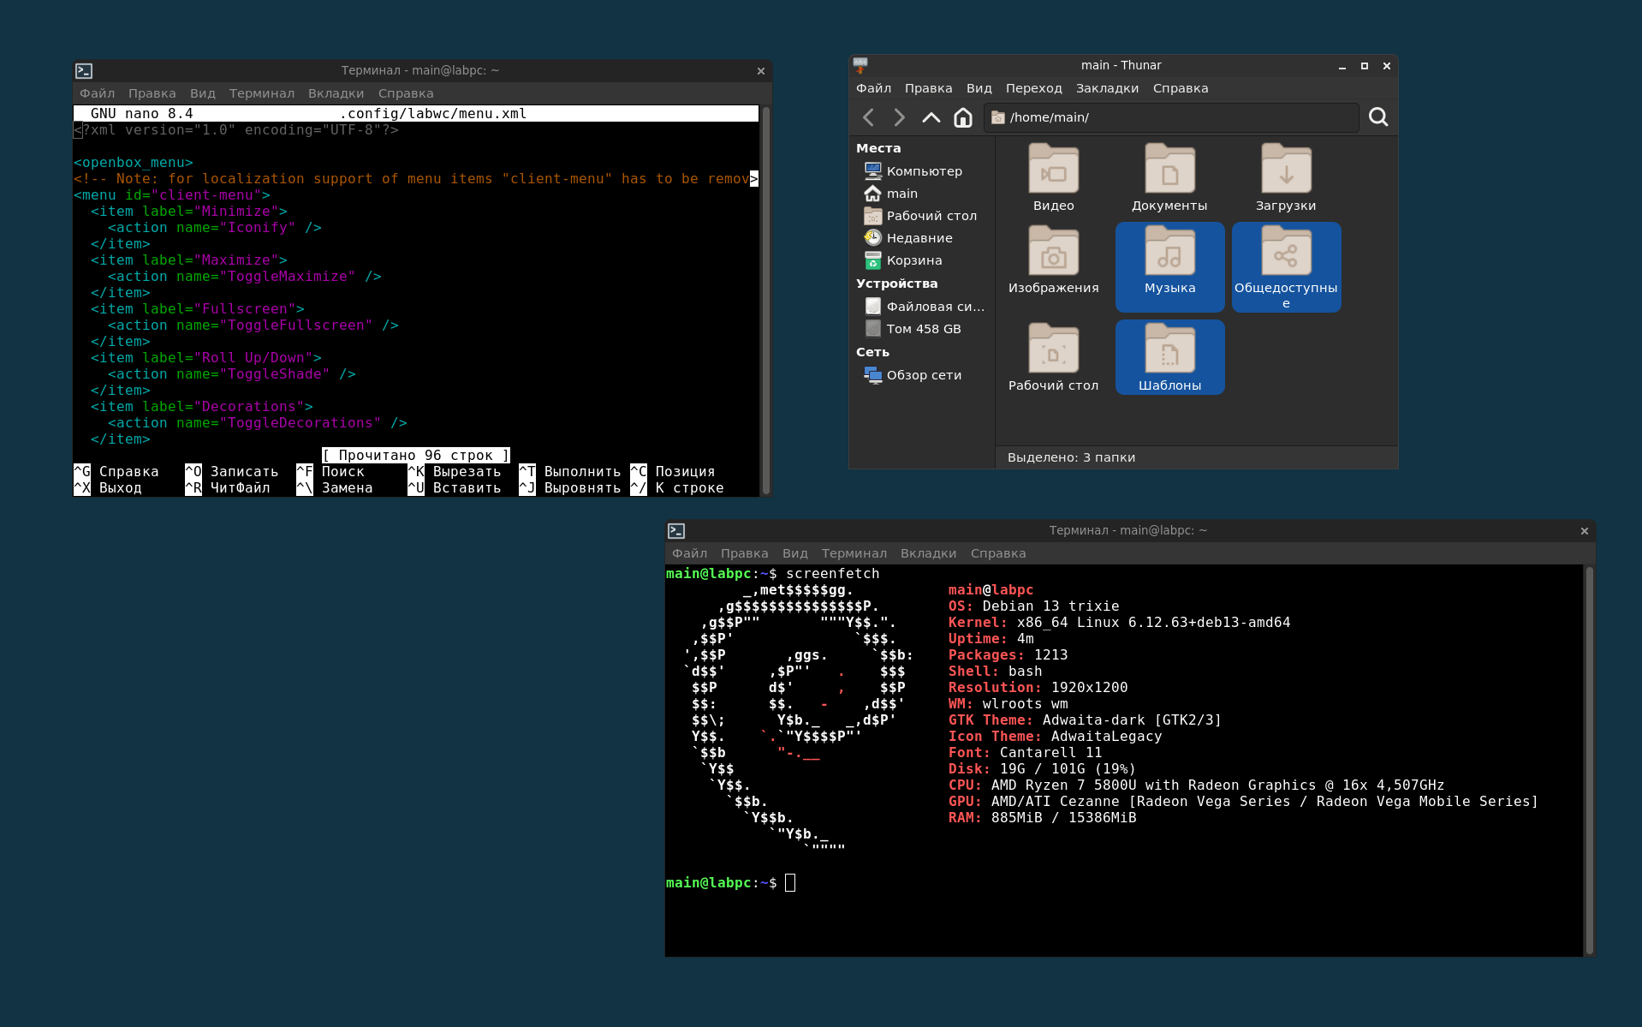Click Недавние in the Places sidebar
Viewport: 1642px width, 1027px height.
pos(919,238)
